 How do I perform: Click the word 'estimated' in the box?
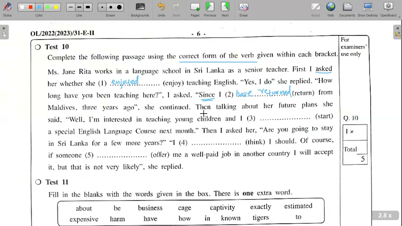point(298,206)
